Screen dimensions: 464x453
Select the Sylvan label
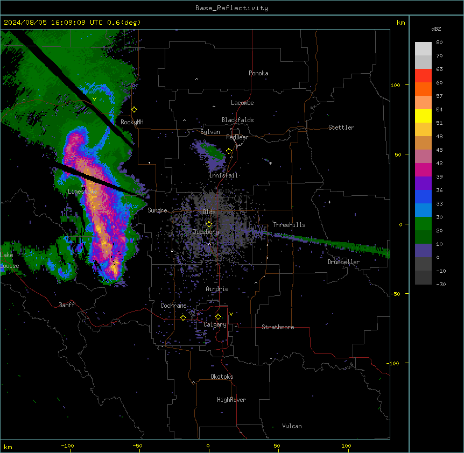tap(210, 132)
